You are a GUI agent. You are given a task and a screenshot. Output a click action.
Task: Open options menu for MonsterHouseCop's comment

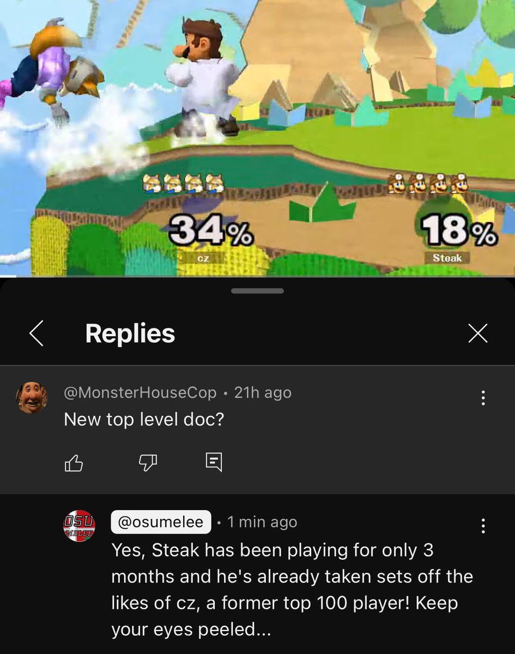482,398
